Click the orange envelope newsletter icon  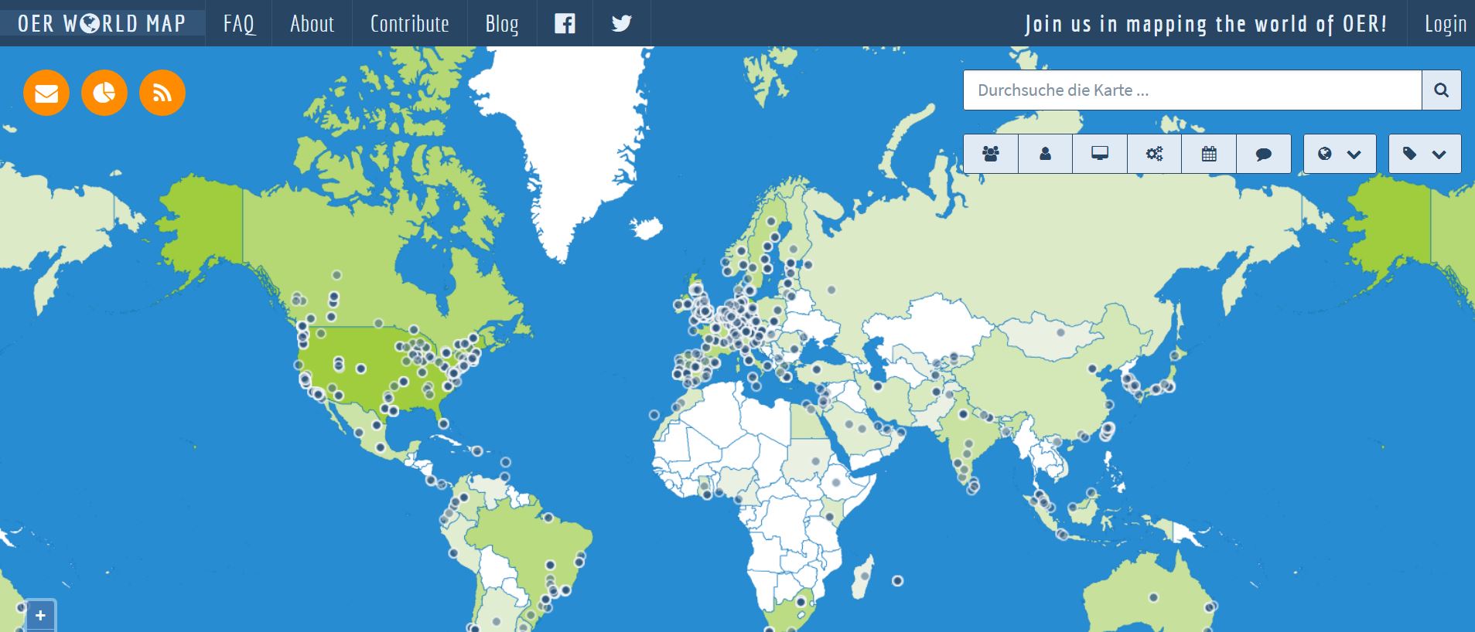tap(46, 93)
